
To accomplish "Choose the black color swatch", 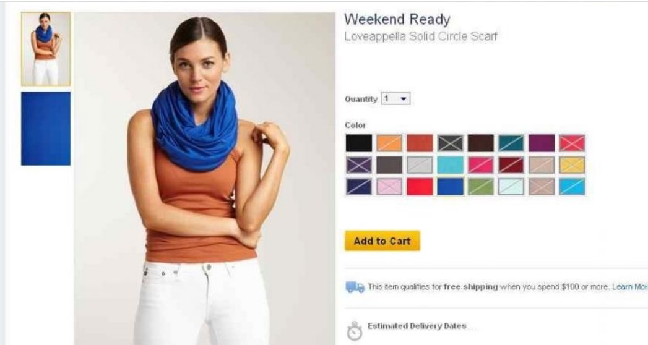I will click(x=359, y=143).
